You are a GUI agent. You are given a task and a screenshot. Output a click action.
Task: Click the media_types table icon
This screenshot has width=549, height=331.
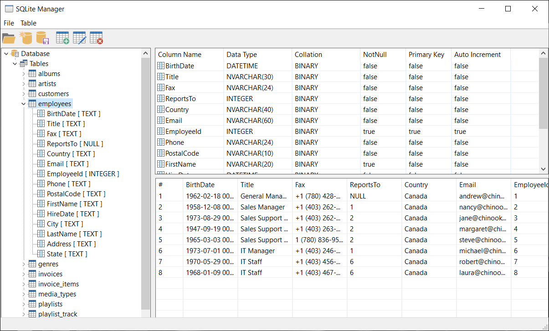coord(32,294)
